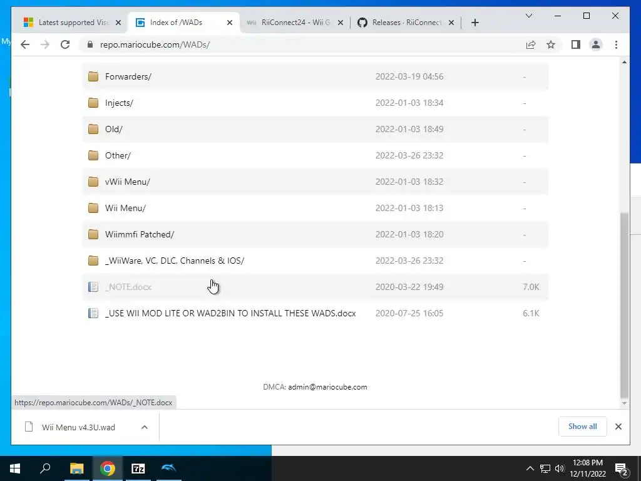Screen dimensions: 641x481
Task: Go forward in browser history
Action: point(45,44)
